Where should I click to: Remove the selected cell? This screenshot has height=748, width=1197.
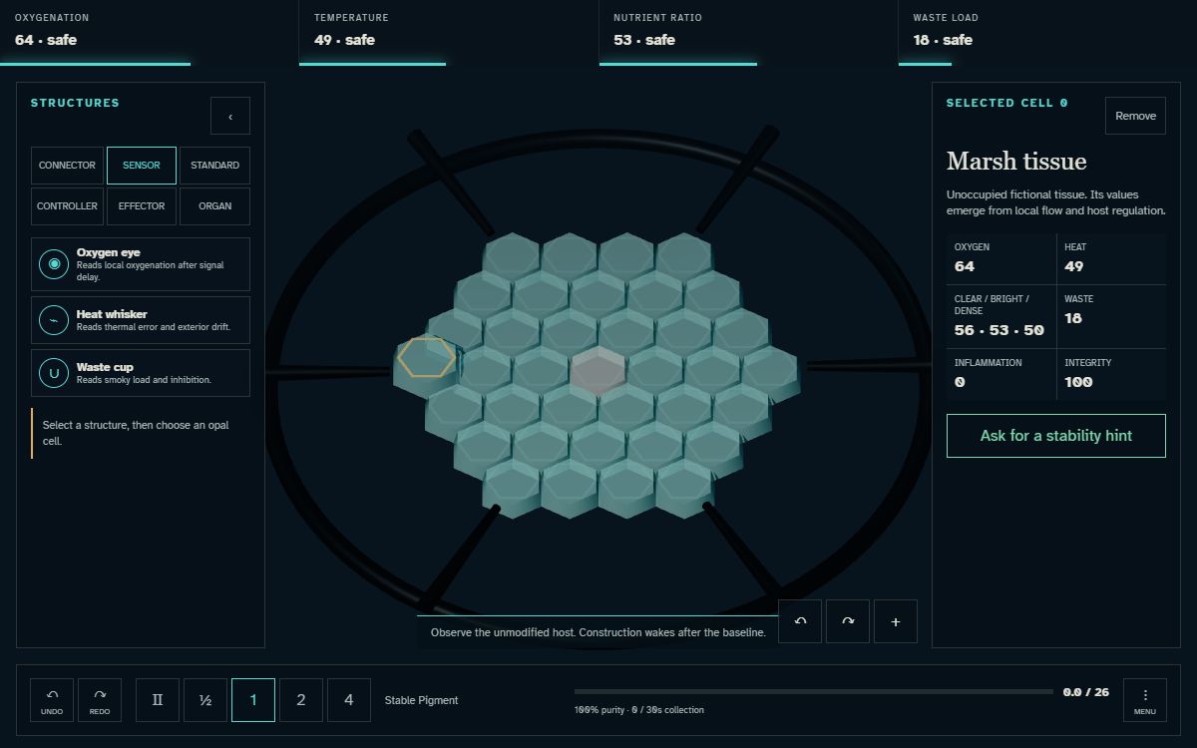tap(1135, 116)
